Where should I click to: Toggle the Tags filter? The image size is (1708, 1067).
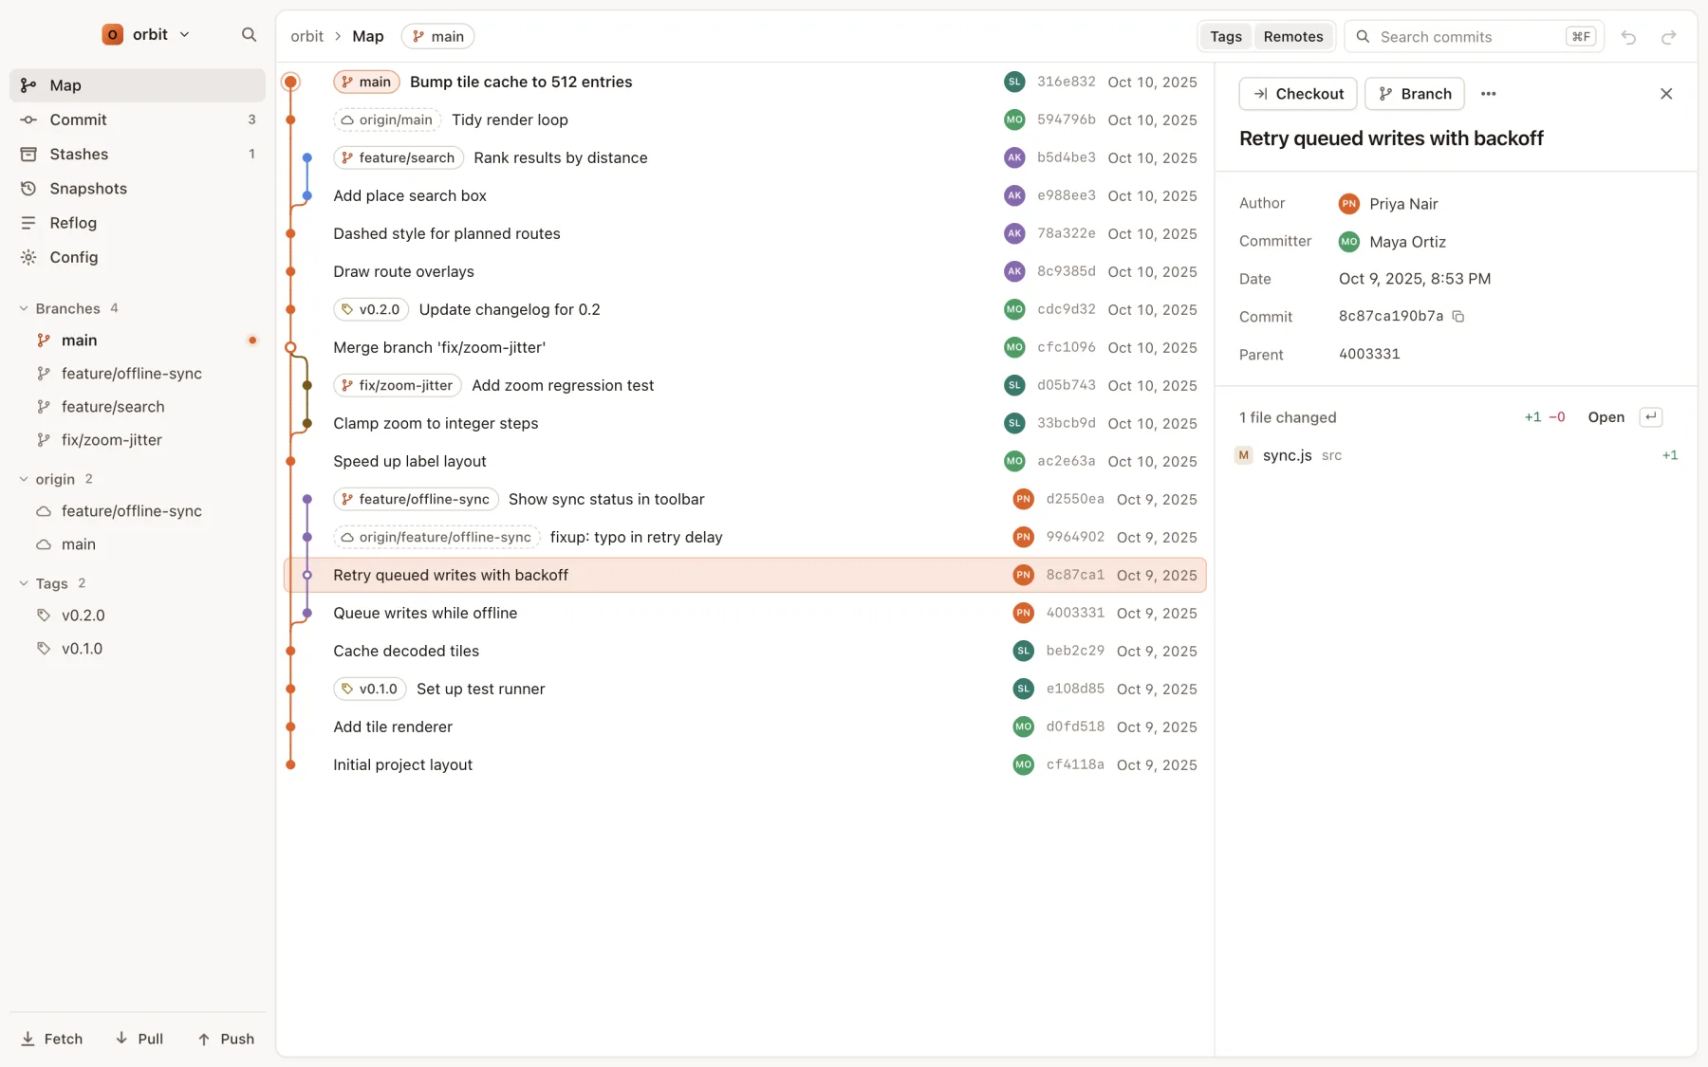[x=1225, y=36]
